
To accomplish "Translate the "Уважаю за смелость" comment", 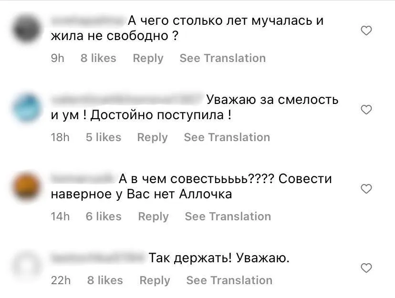I will click(x=227, y=137).
